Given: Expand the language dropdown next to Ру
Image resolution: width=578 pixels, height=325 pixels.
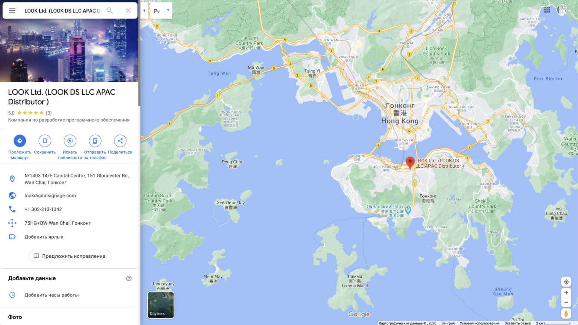Looking at the screenshot, I should 168,10.
